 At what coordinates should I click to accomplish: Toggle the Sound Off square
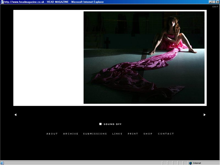pos(100,124)
